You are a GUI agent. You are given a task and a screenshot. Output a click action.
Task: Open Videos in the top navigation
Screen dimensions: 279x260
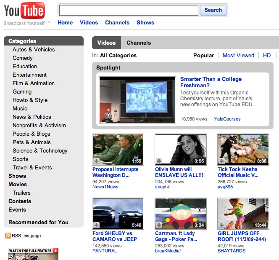point(89,23)
